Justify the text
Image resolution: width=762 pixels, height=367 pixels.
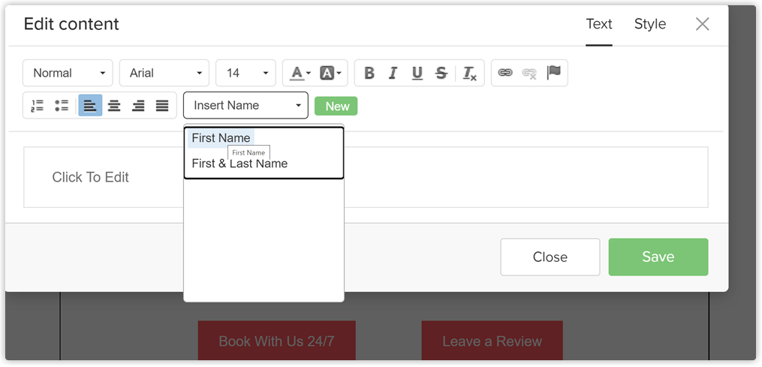click(162, 106)
